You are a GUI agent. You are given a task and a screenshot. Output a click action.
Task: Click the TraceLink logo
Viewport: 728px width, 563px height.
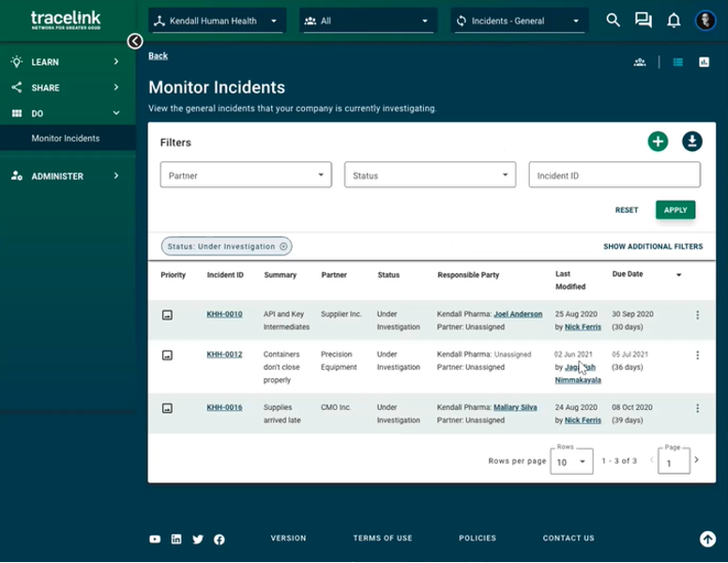pyautogui.click(x=66, y=20)
